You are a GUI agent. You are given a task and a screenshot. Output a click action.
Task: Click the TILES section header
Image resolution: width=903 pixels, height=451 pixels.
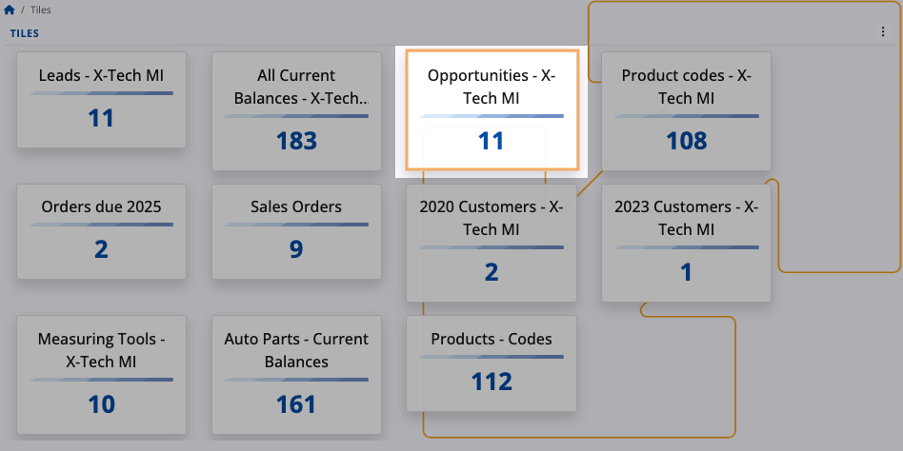25,33
